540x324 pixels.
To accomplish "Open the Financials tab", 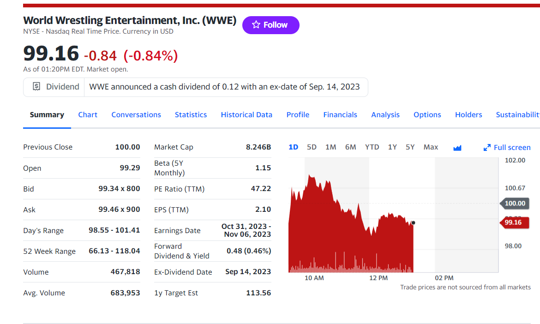I will 340,114.
